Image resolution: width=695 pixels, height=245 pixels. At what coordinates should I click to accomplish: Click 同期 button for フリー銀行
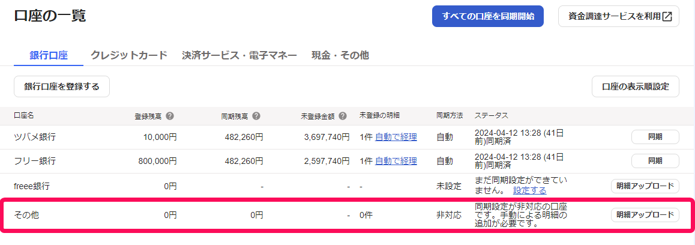coord(655,161)
